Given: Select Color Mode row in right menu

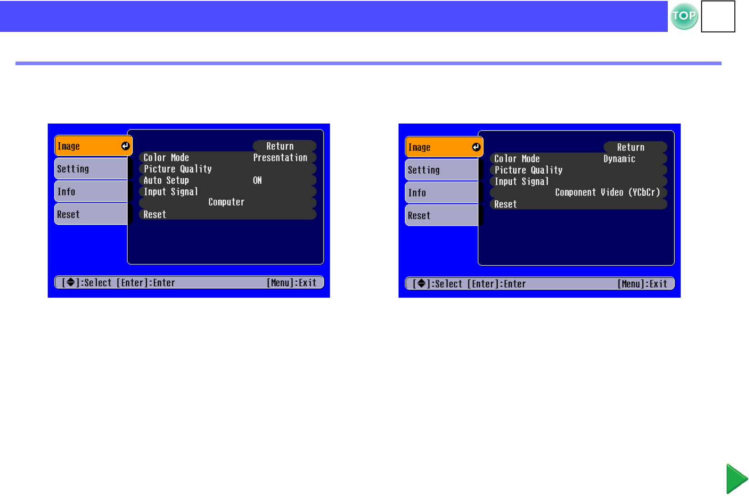Looking at the screenshot, I should (x=578, y=159).
